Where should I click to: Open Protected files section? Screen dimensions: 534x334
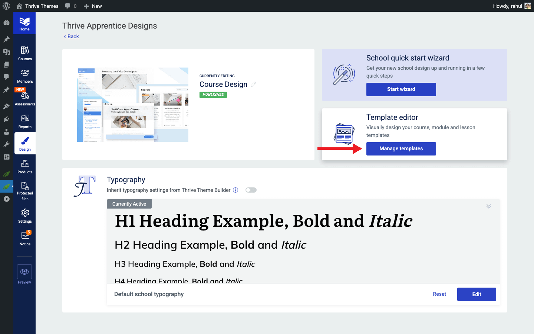[x=25, y=191]
